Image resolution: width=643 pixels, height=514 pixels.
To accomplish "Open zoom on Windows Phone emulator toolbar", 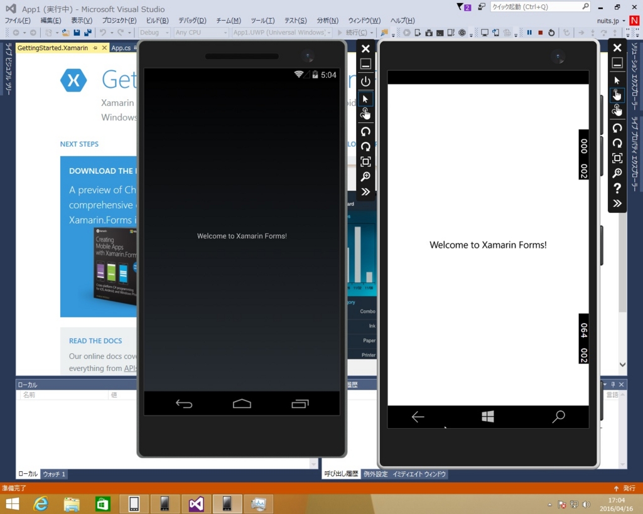I will pyautogui.click(x=617, y=173).
